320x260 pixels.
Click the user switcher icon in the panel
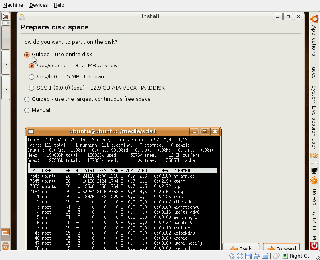pyautogui.click(x=314, y=156)
